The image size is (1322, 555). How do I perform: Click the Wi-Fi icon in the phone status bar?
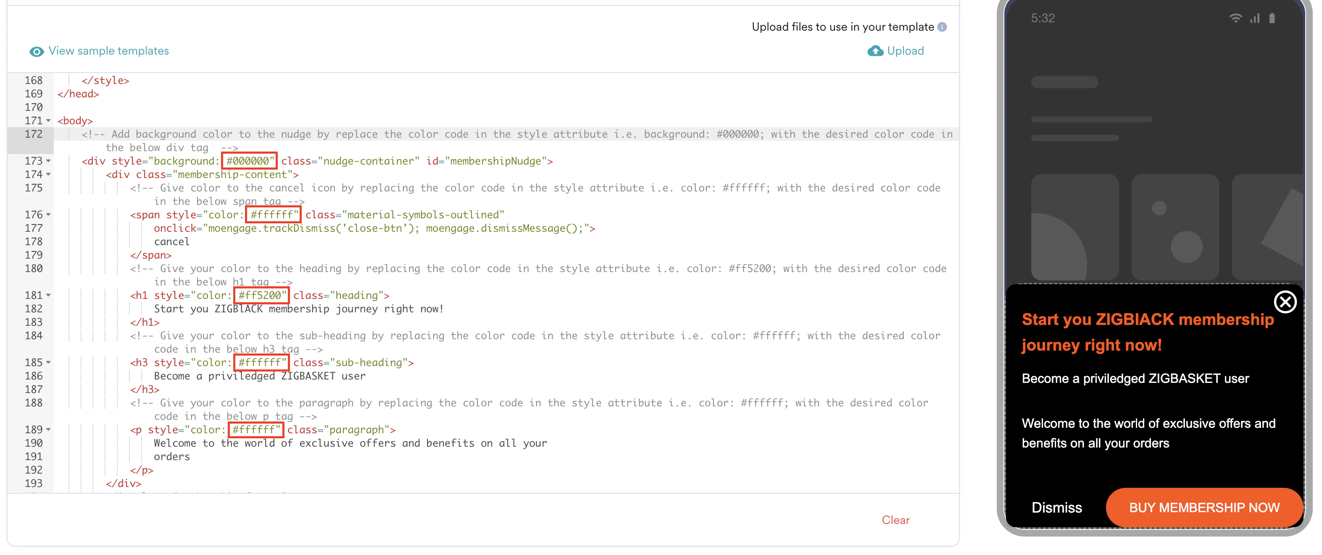[x=1236, y=18]
